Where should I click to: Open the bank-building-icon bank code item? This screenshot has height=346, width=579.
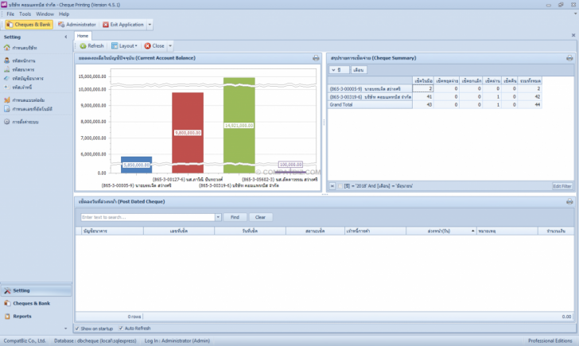19,69
